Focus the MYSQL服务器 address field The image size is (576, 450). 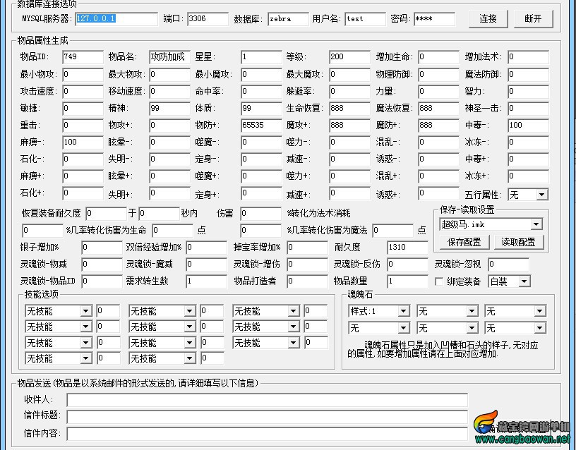coord(116,19)
